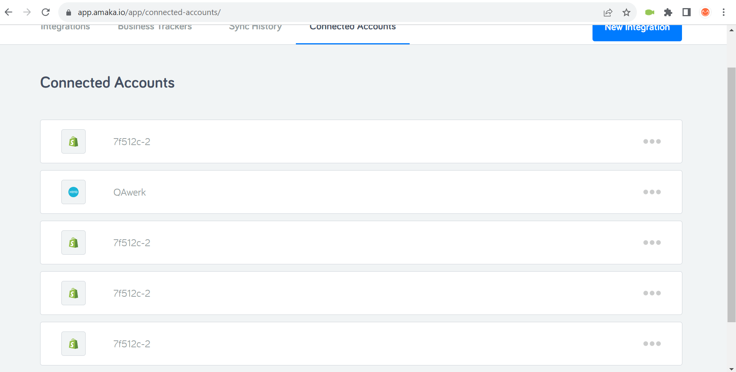Click the Xero logo next to QAwerk

(x=73, y=192)
